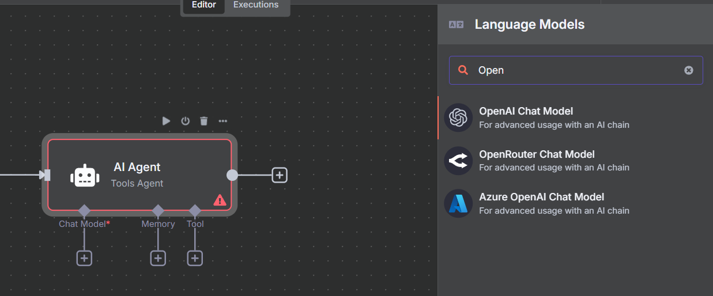This screenshot has width=713, height=296.
Task: Click the "Chat Model*" label
Action: [x=84, y=224]
